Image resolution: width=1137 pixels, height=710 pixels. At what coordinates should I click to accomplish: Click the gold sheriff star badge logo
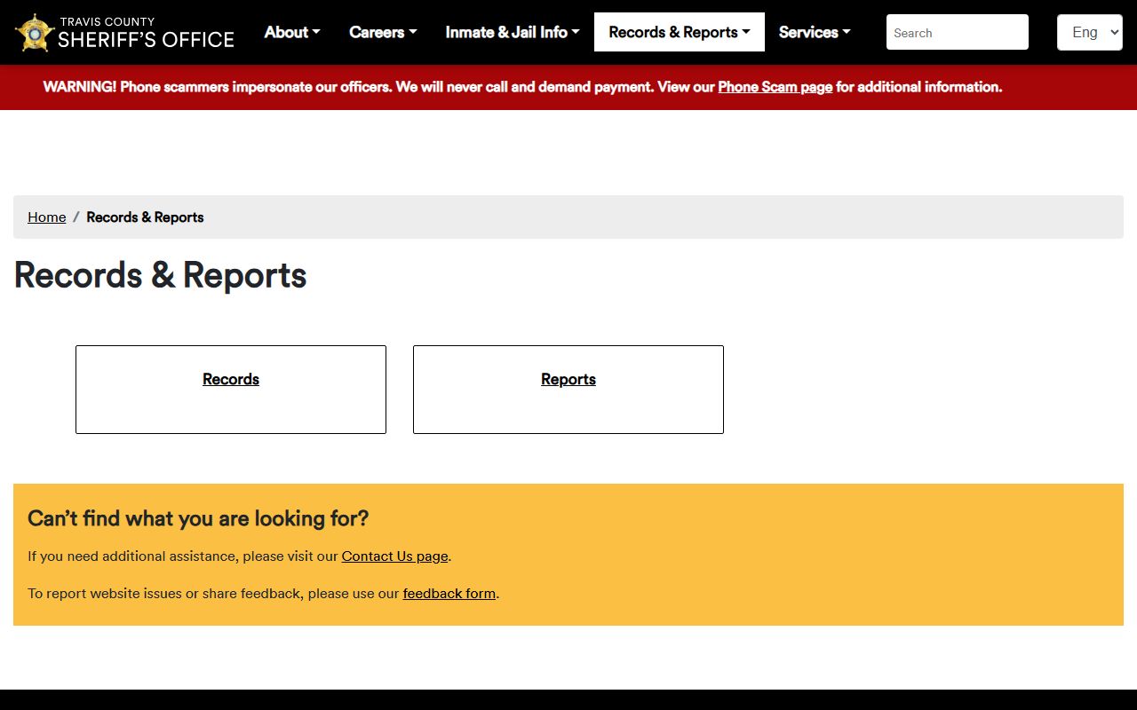35,33
